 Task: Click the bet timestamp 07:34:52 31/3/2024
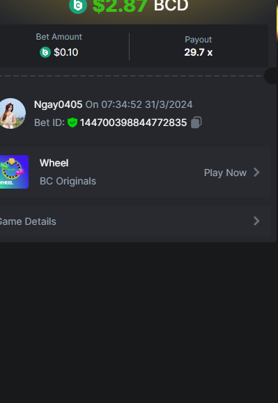[147, 104]
